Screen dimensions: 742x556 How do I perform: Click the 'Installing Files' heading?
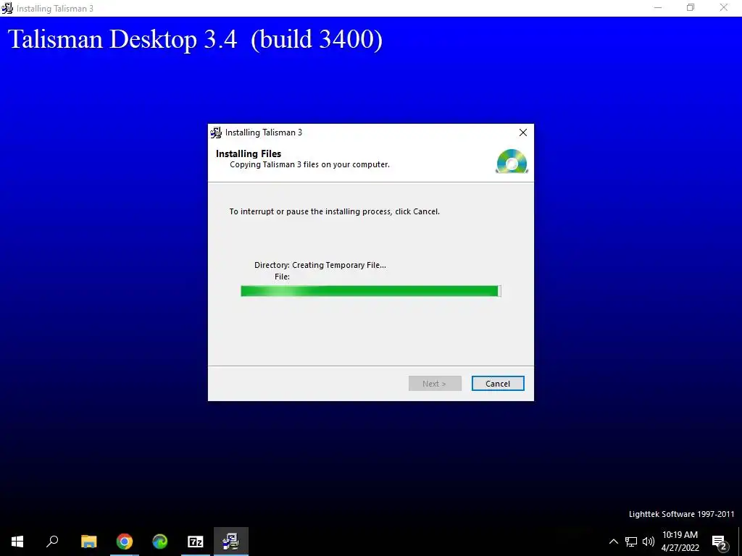(249, 153)
